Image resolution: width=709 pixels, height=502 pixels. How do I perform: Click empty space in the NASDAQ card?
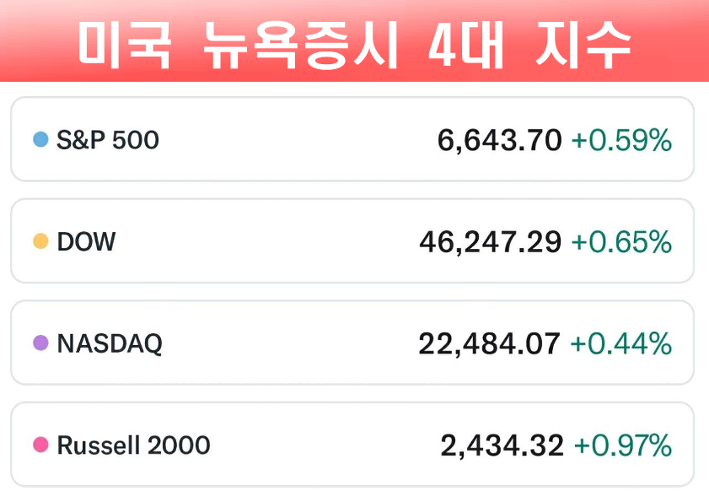(x=287, y=343)
